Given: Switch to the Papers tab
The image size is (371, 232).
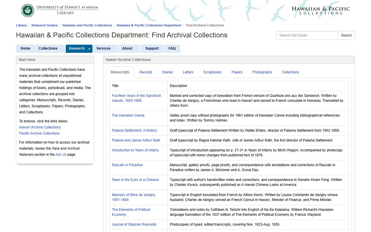Looking at the screenshot, I should coord(237,72).
